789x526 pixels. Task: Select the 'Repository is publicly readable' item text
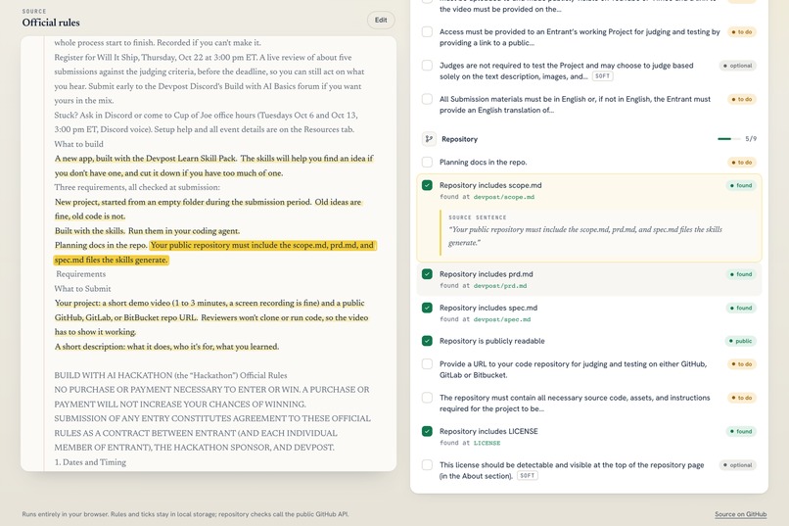click(x=492, y=341)
